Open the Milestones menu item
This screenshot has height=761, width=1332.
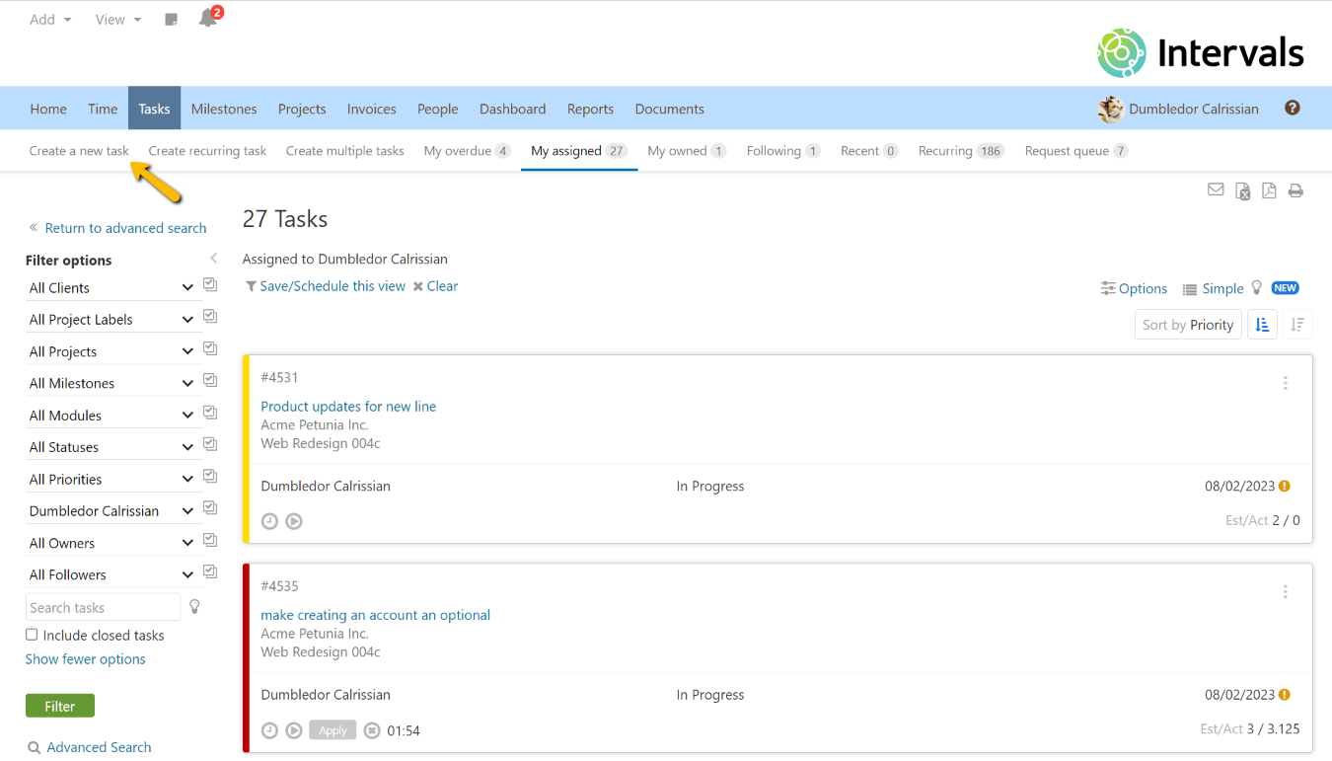(224, 109)
